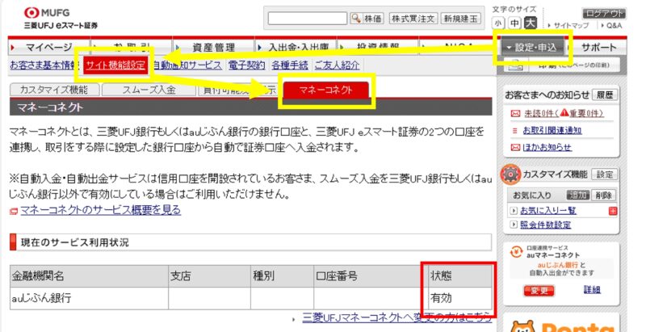Open the サポート menu
This screenshot has height=332, width=646.
tap(598, 48)
